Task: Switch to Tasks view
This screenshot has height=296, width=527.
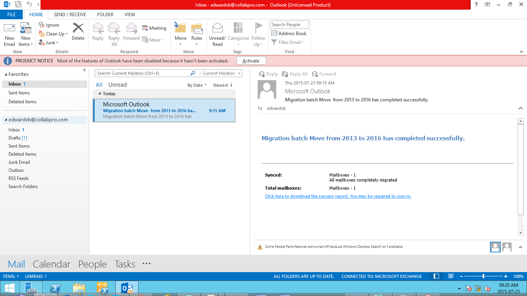Action: [x=125, y=264]
